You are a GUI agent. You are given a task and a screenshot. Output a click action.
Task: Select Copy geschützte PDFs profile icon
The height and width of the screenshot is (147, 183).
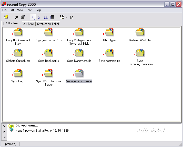click(48, 32)
